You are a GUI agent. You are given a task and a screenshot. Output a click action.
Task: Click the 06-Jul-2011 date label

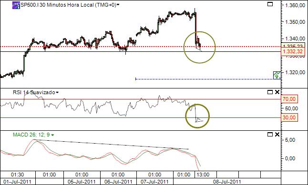118,182
